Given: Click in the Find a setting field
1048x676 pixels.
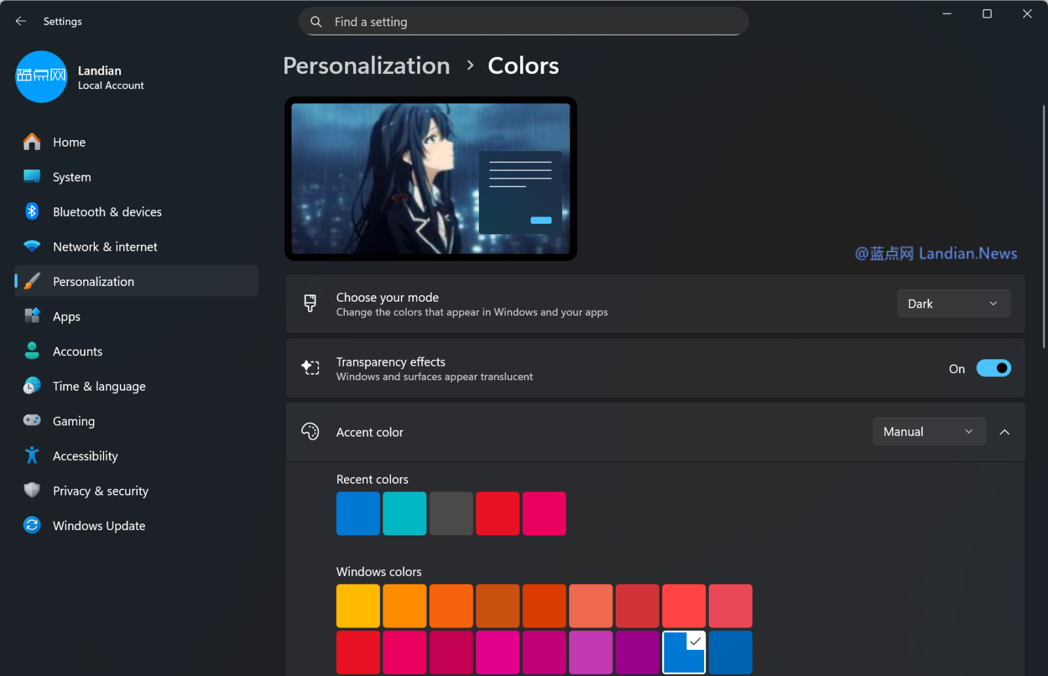Looking at the screenshot, I should (x=523, y=22).
